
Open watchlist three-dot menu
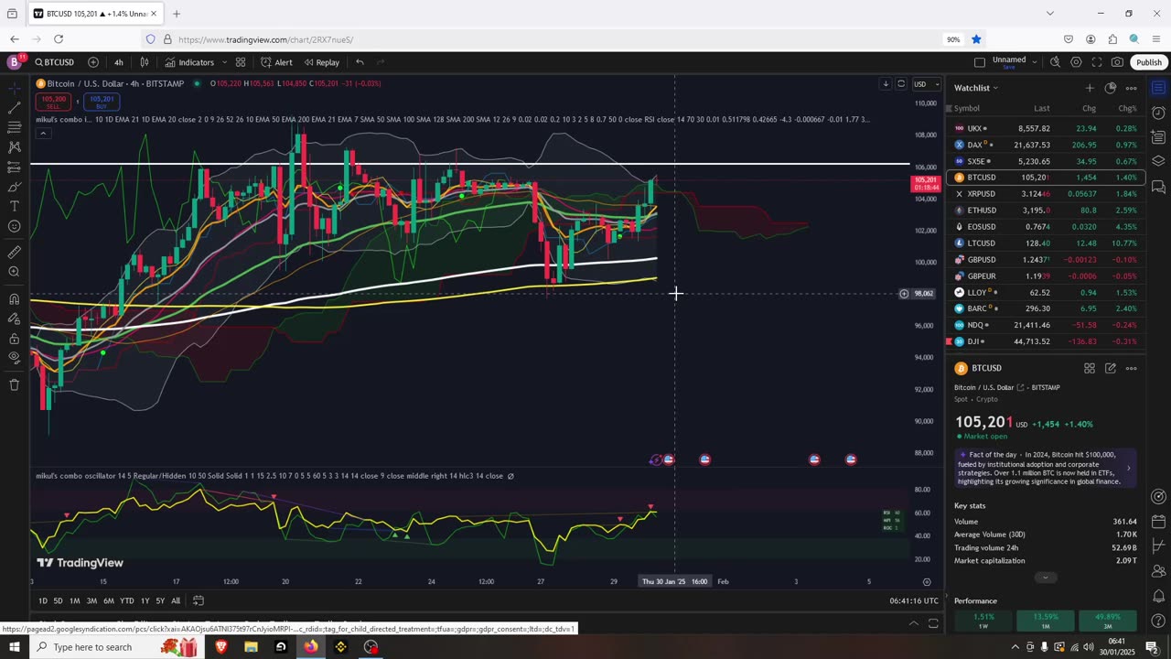pos(1131,88)
